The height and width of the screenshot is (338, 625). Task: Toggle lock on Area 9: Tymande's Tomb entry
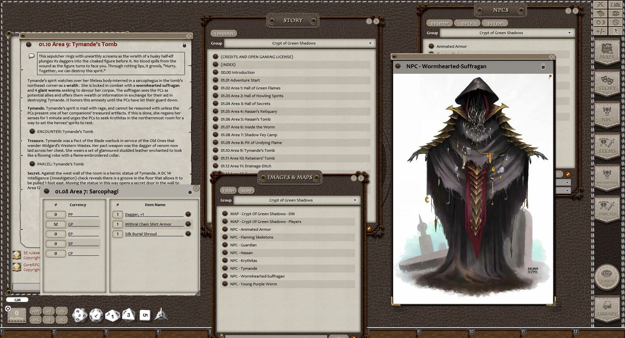[x=185, y=45]
